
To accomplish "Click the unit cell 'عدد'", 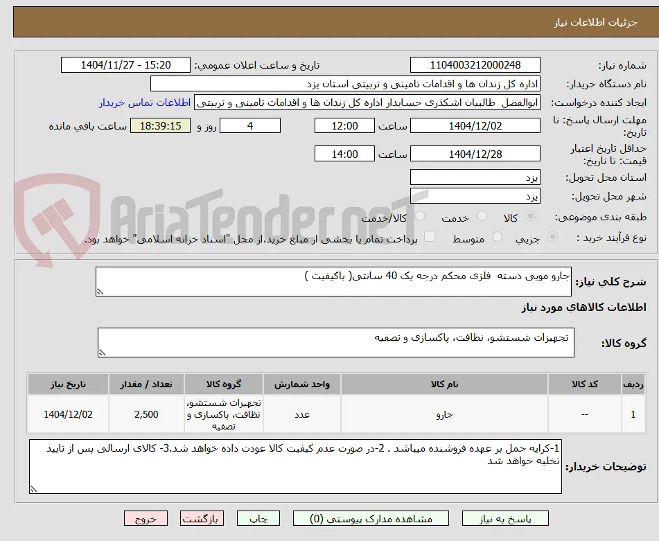I will click(x=301, y=414).
